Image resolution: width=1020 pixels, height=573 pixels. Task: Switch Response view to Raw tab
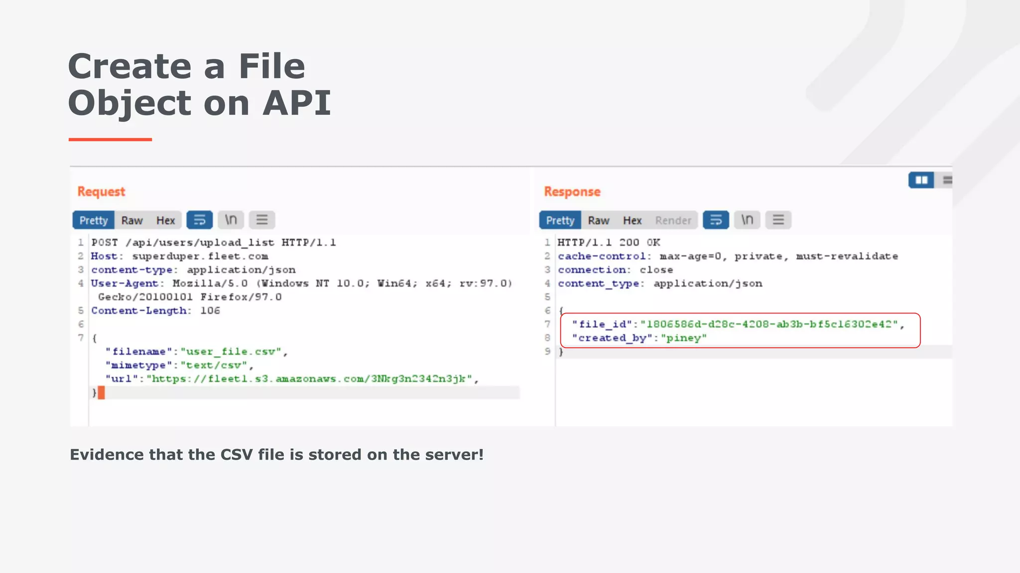click(x=599, y=220)
